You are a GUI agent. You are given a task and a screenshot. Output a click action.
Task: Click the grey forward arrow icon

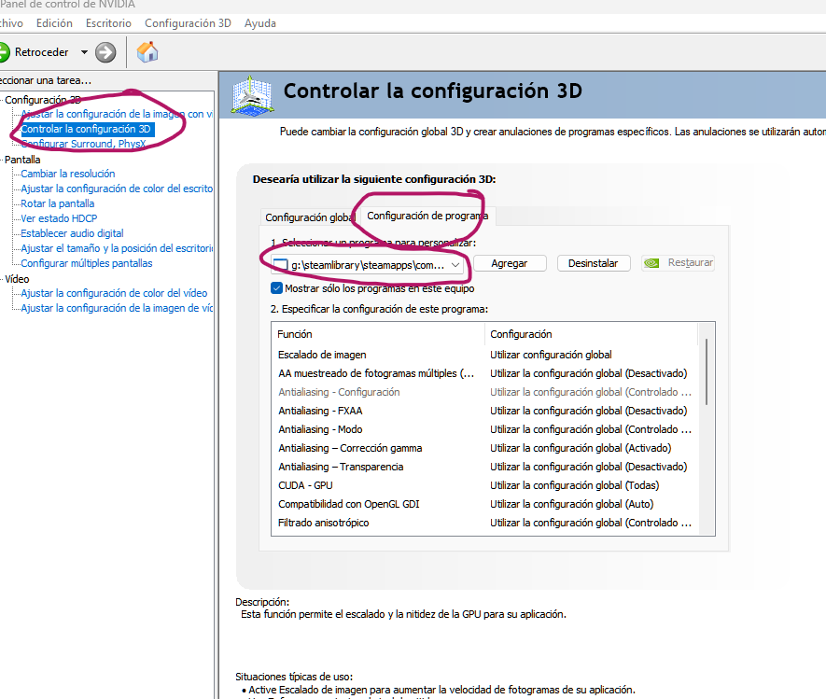(x=105, y=52)
